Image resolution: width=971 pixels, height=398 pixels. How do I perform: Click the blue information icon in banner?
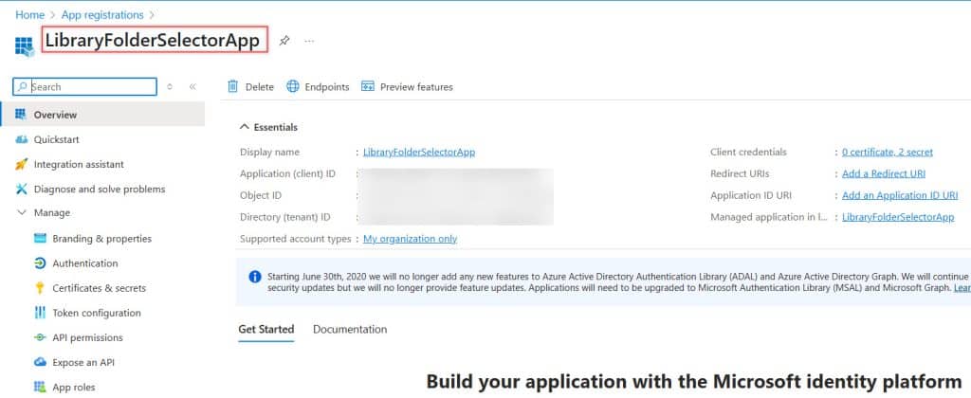coord(255,277)
